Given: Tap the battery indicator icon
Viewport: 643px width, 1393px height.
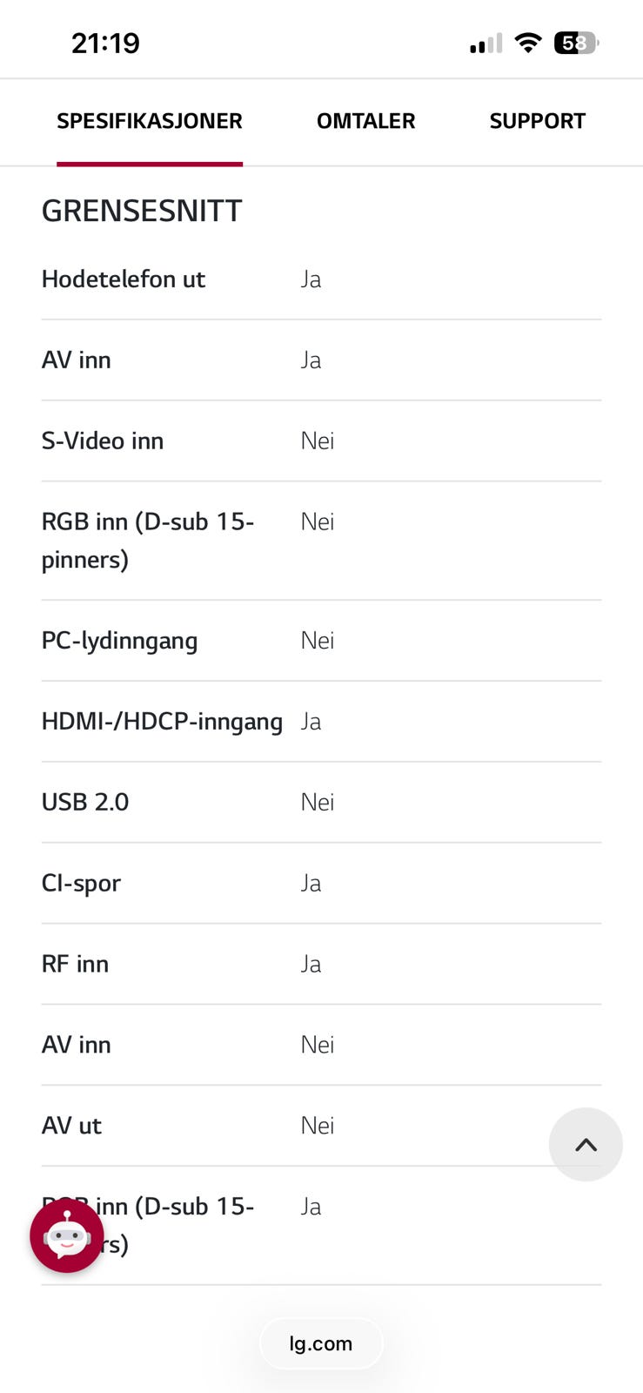Looking at the screenshot, I should [x=576, y=43].
